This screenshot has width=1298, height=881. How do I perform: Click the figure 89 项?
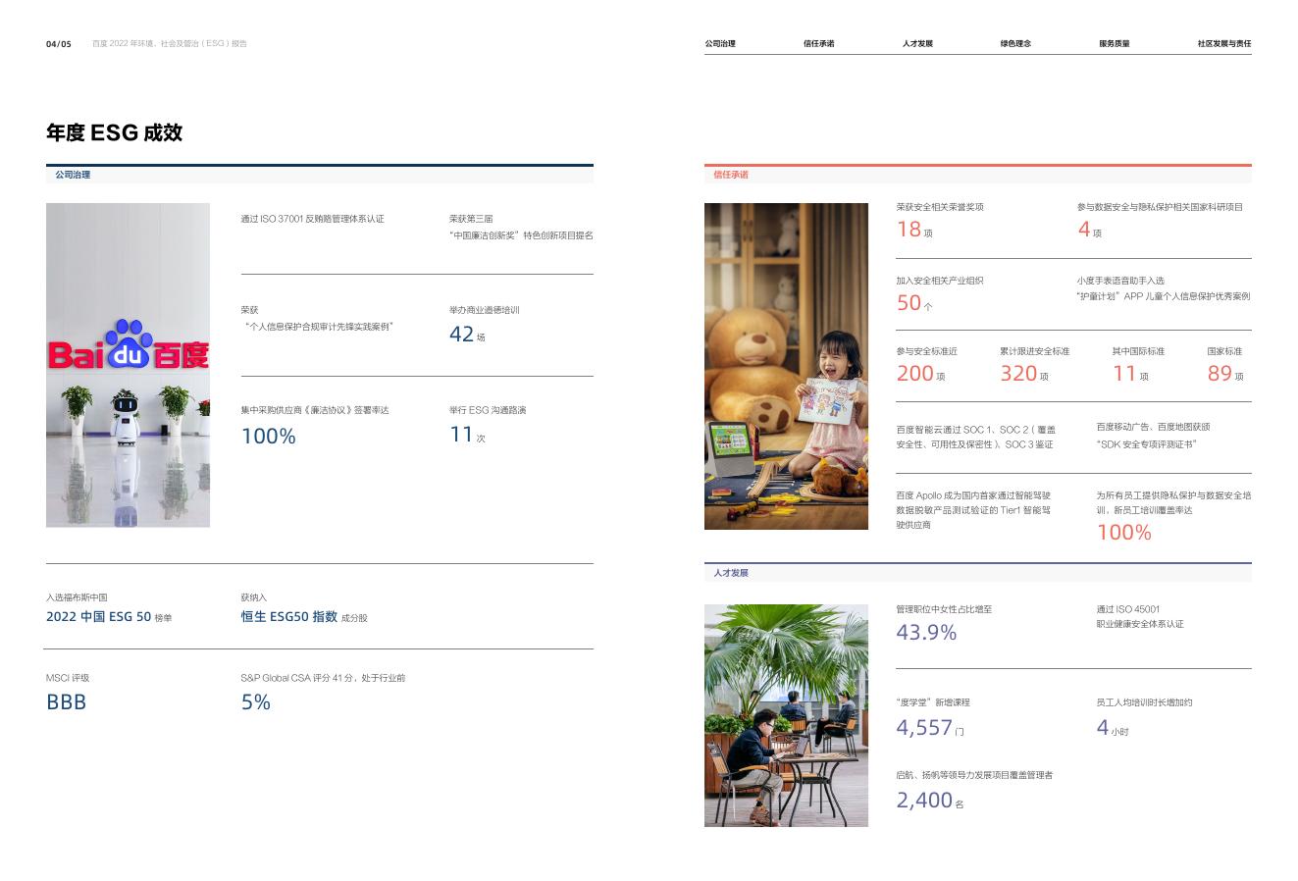[x=1225, y=374]
